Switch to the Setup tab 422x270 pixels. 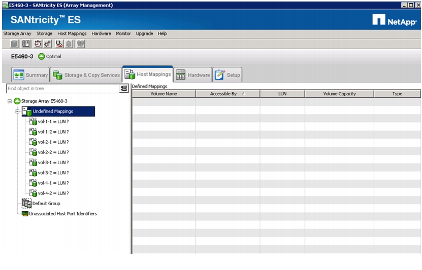[x=227, y=75]
